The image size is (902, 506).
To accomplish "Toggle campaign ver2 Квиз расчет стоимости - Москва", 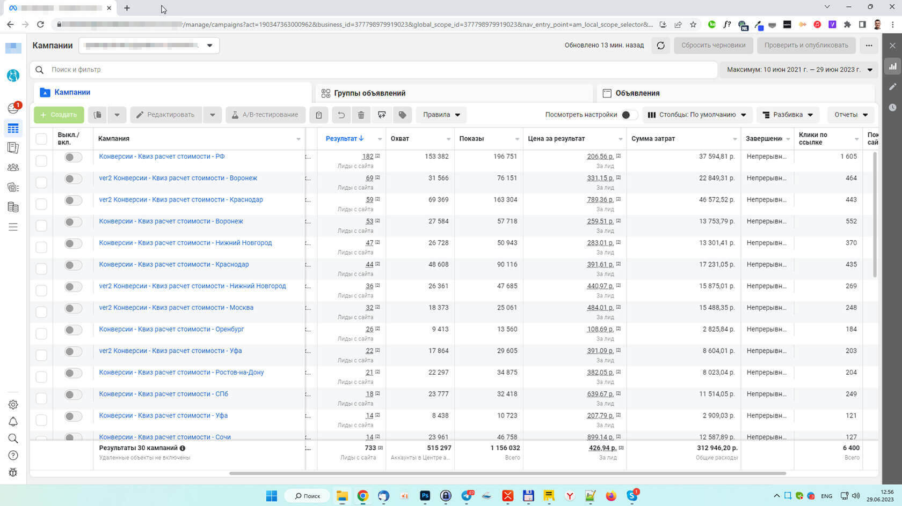I will coord(73,308).
